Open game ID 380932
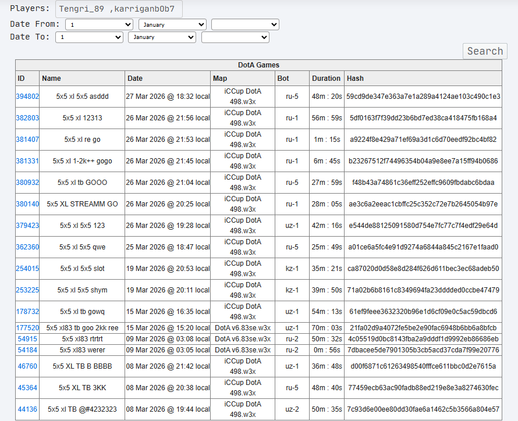518x421 pixels. 27,183
